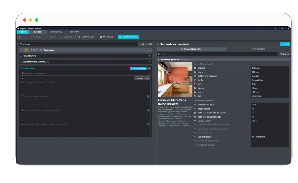Click the undo arrow icon in the toolbar
Viewport: 298px width, 183px height.
point(20,37)
